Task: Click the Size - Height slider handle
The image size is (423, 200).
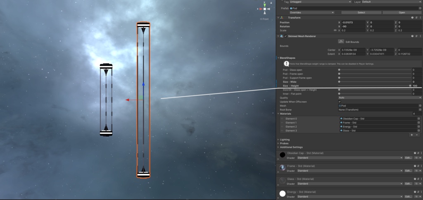Action: (x=410, y=86)
